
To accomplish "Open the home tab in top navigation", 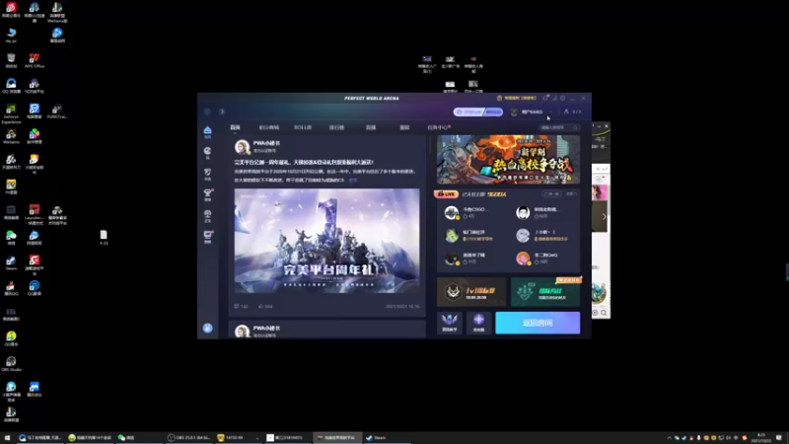I will click(235, 127).
